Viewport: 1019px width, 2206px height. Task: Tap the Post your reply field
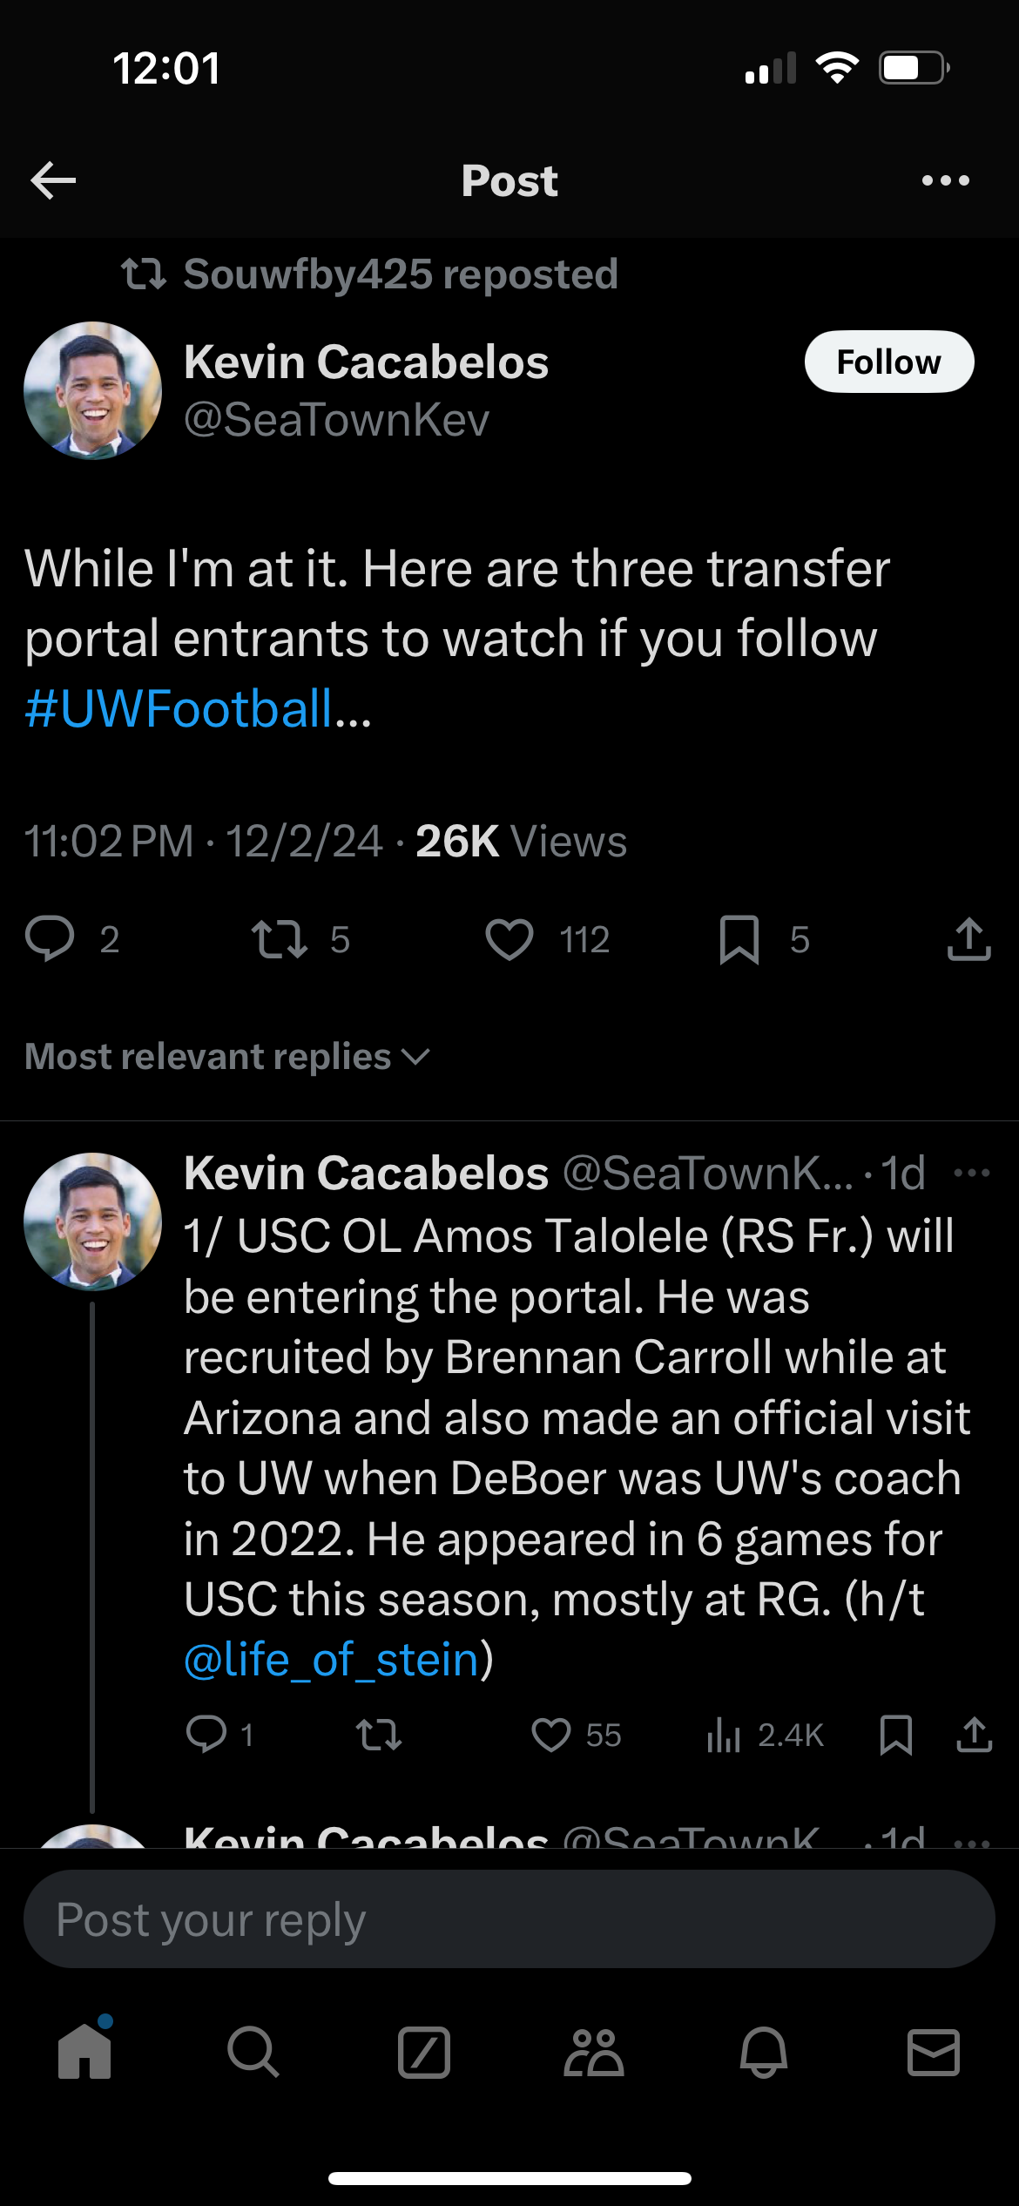point(509,1919)
